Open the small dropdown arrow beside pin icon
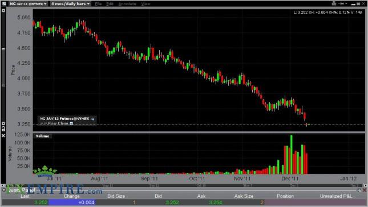This screenshot has height=207, width=368. pyautogui.click(x=346, y=3)
